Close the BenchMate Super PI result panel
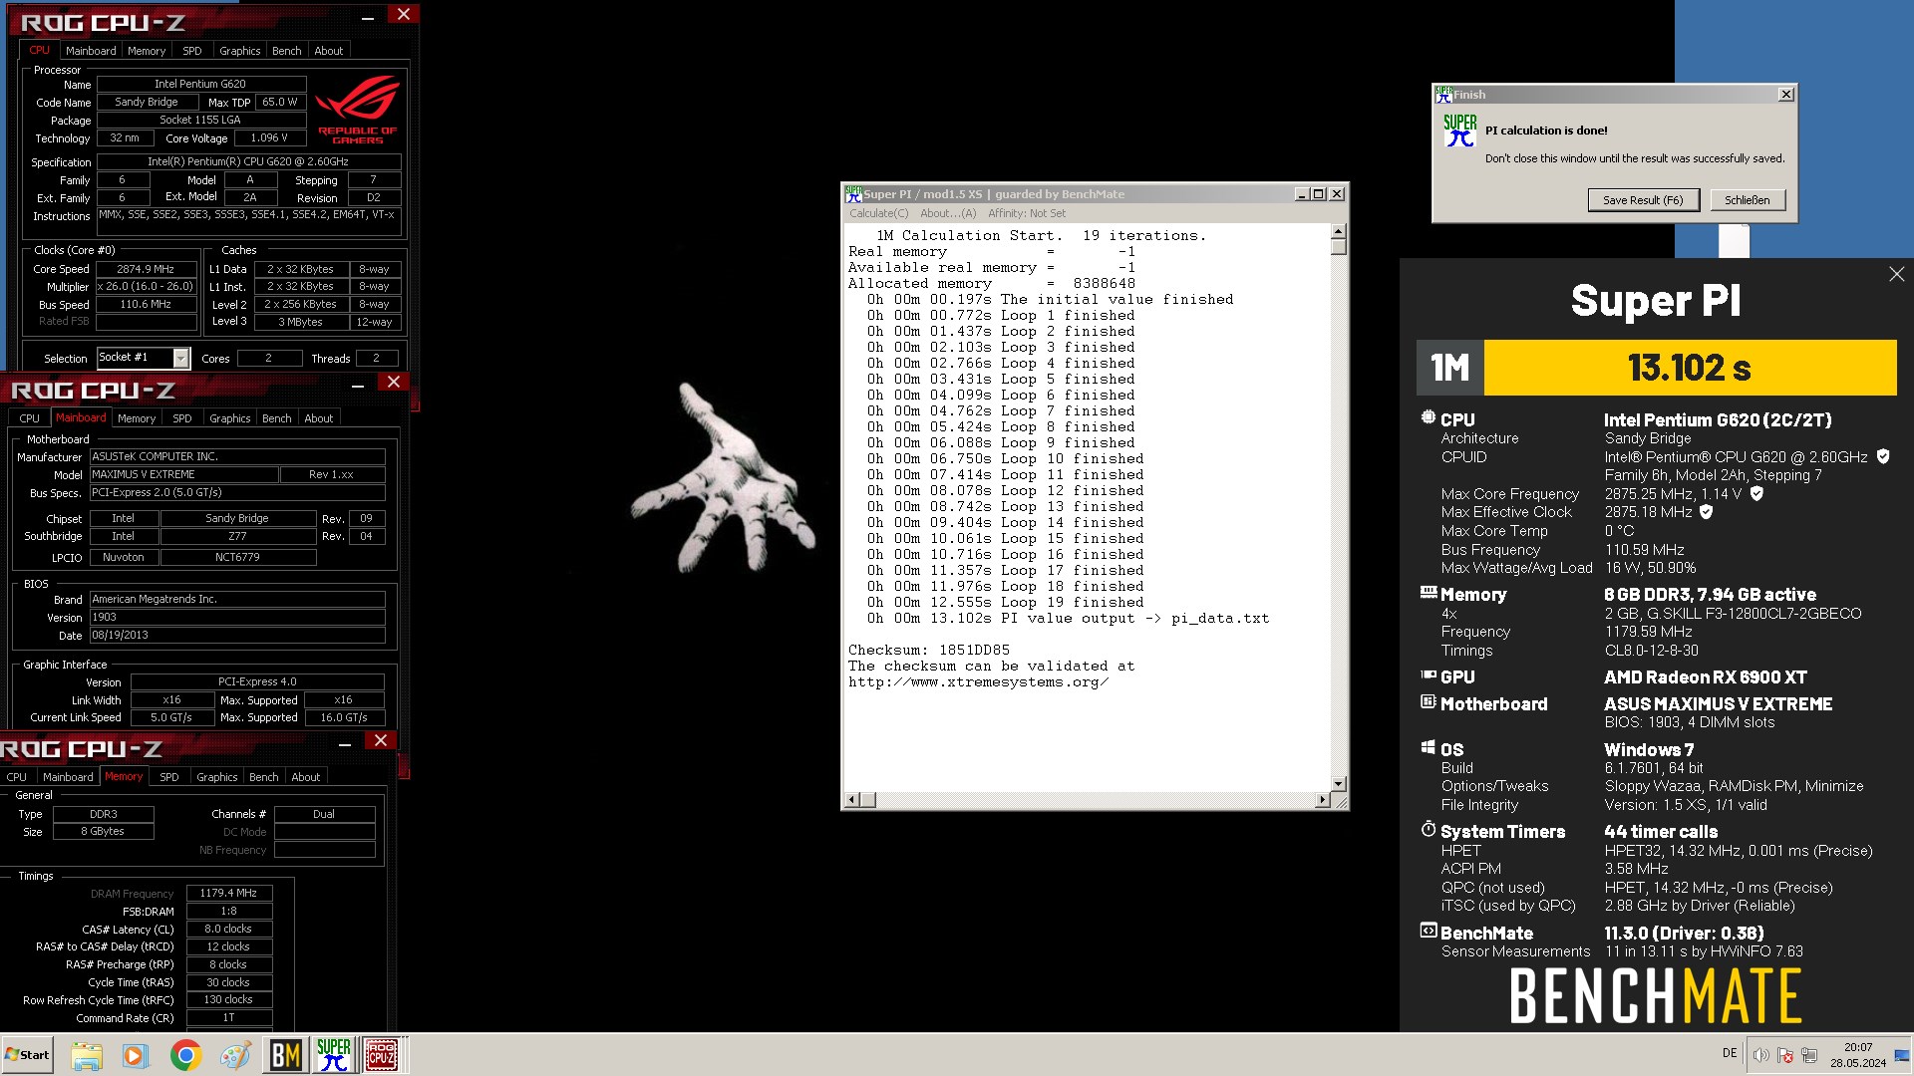1914x1076 pixels. pyautogui.click(x=1896, y=274)
